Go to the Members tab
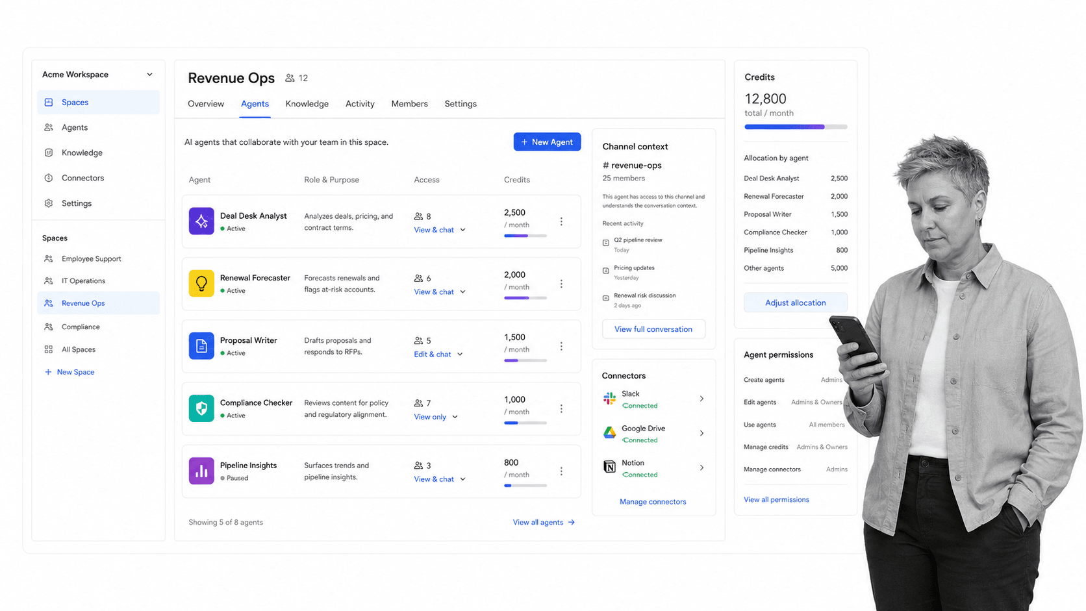Screen dimensions: 1086x611 (409, 104)
